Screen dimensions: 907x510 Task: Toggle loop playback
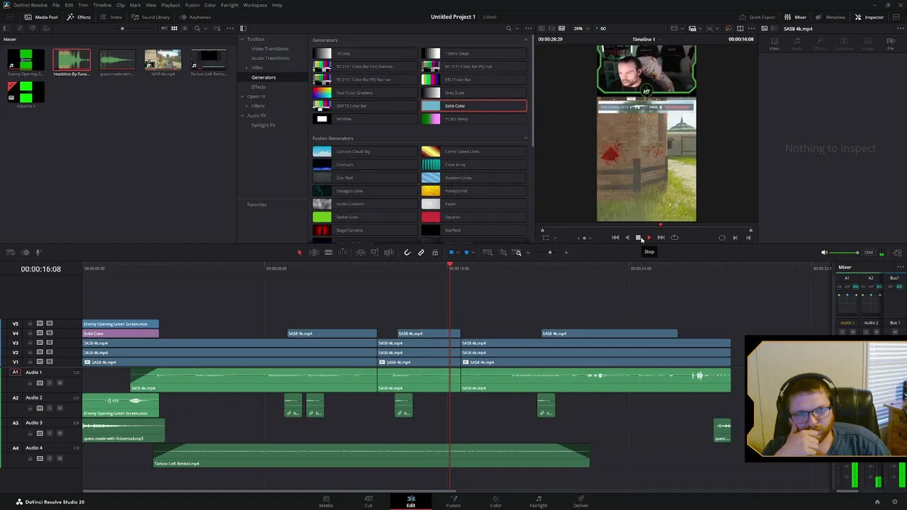(675, 238)
